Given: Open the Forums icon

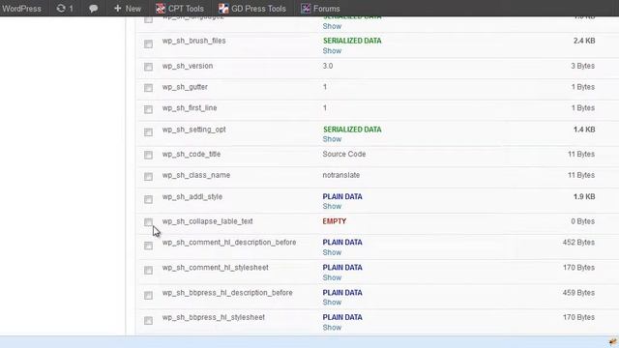Looking at the screenshot, I should point(306,9).
